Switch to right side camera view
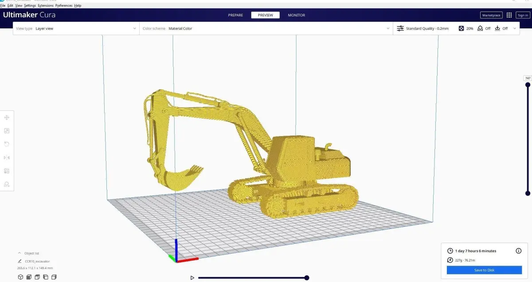This screenshot has height=282, width=532. (x=54, y=277)
